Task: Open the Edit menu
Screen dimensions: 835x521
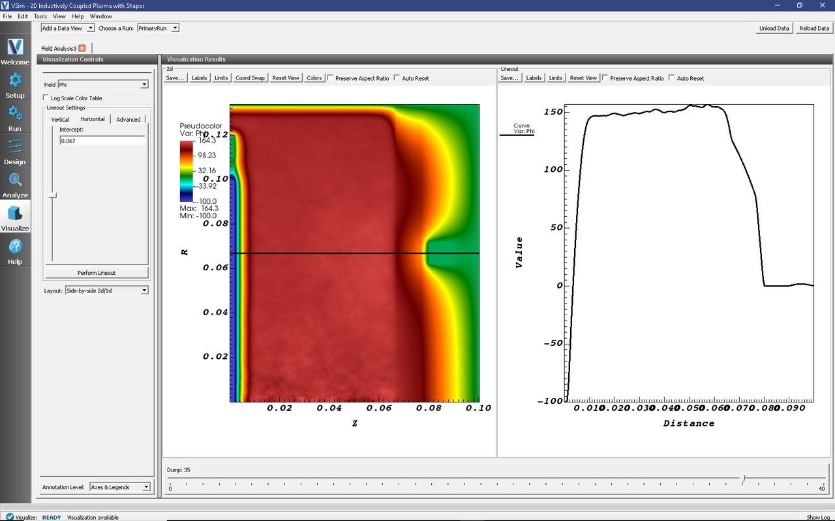Action: 23,16
